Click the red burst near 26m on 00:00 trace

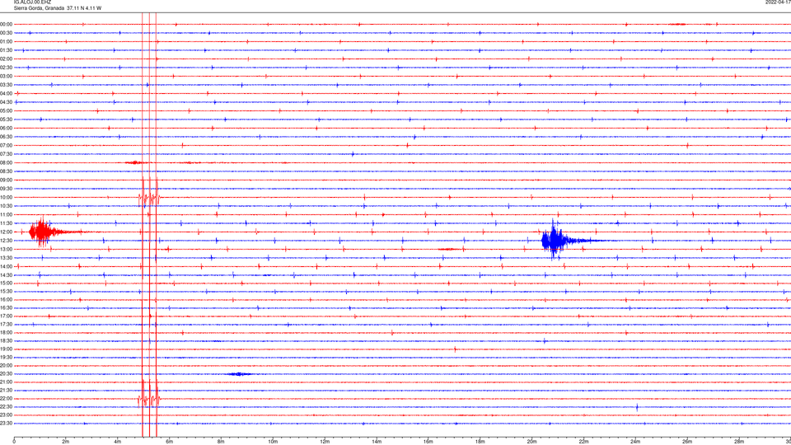(677, 24)
